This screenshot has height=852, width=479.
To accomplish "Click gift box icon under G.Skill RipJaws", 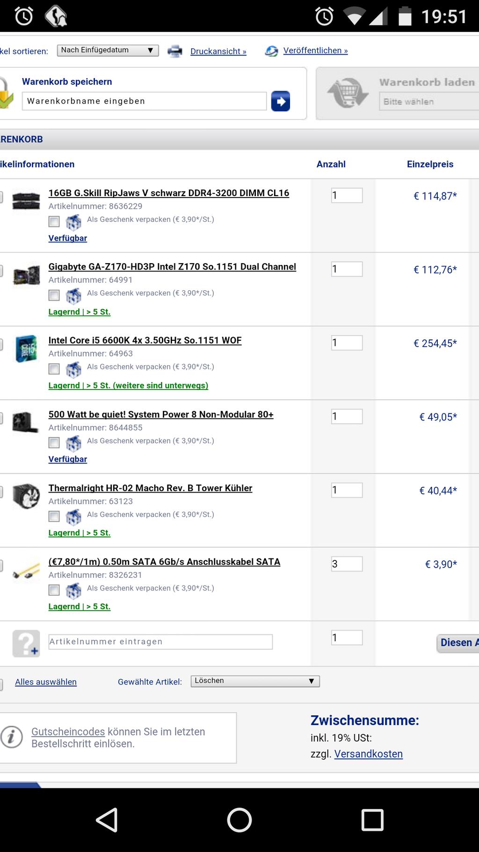I will click(73, 221).
